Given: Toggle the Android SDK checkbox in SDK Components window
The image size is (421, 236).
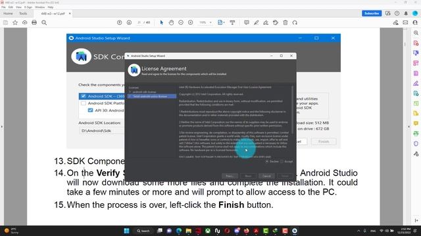Looking at the screenshot, I should 84,96.
